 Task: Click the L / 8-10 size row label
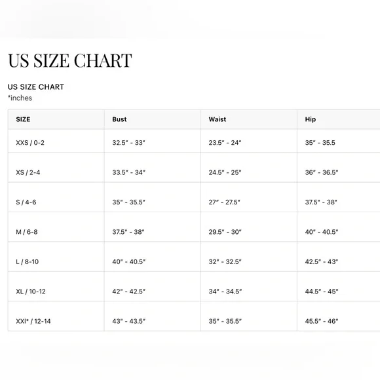[27, 261]
